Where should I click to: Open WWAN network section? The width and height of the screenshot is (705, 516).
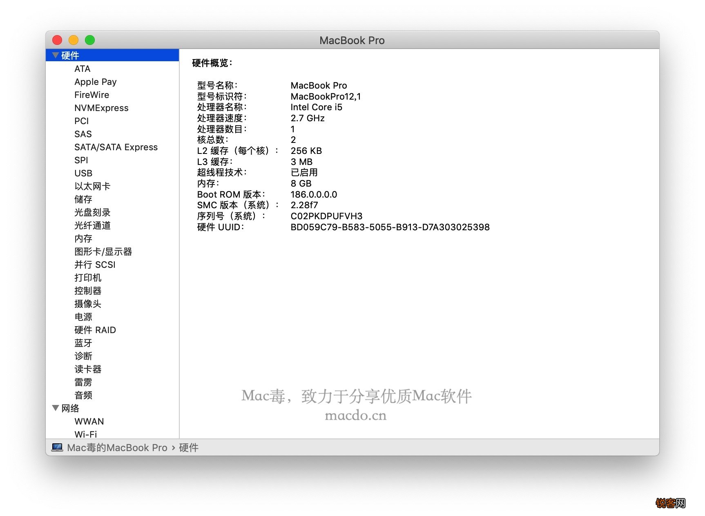tap(89, 421)
